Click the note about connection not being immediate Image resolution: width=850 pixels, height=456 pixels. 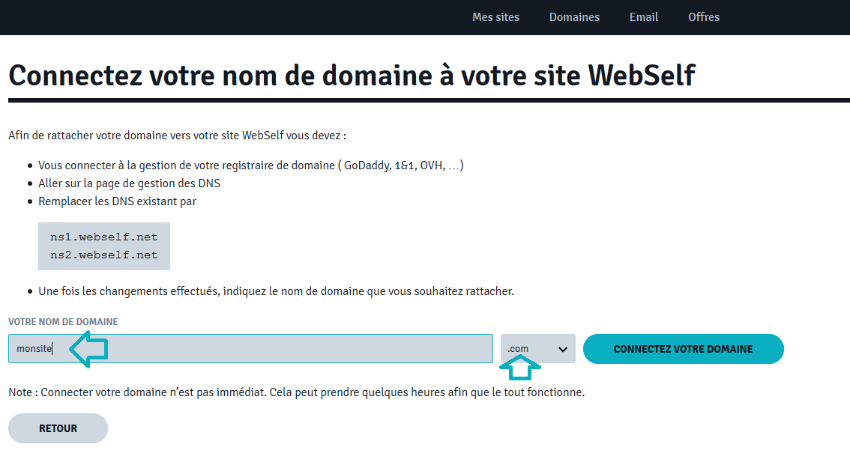[297, 392]
